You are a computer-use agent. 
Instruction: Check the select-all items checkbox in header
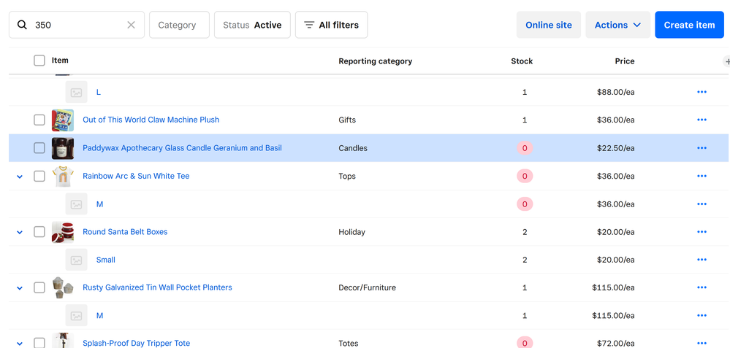click(x=39, y=61)
